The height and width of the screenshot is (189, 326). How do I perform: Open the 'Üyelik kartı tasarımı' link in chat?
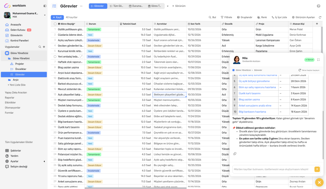pyautogui.click(x=250, y=94)
